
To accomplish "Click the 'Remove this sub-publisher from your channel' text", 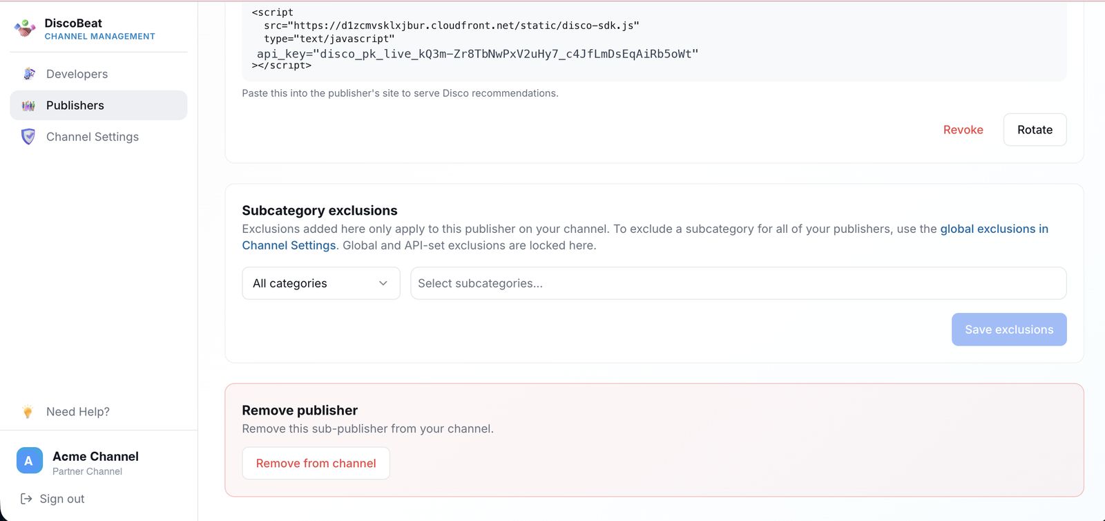I will (x=367, y=429).
